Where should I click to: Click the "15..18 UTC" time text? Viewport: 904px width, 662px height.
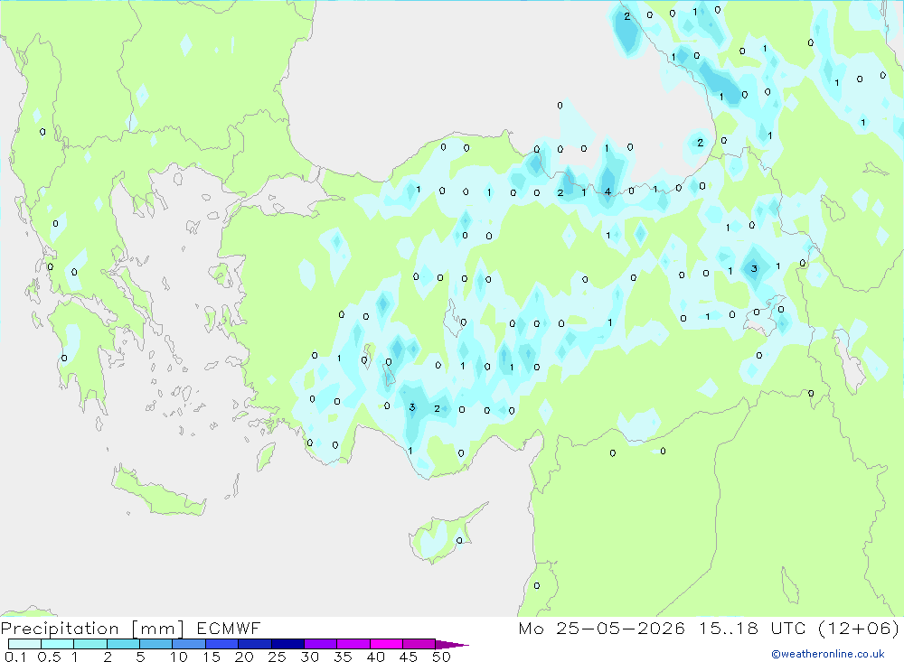tap(752, 629)
